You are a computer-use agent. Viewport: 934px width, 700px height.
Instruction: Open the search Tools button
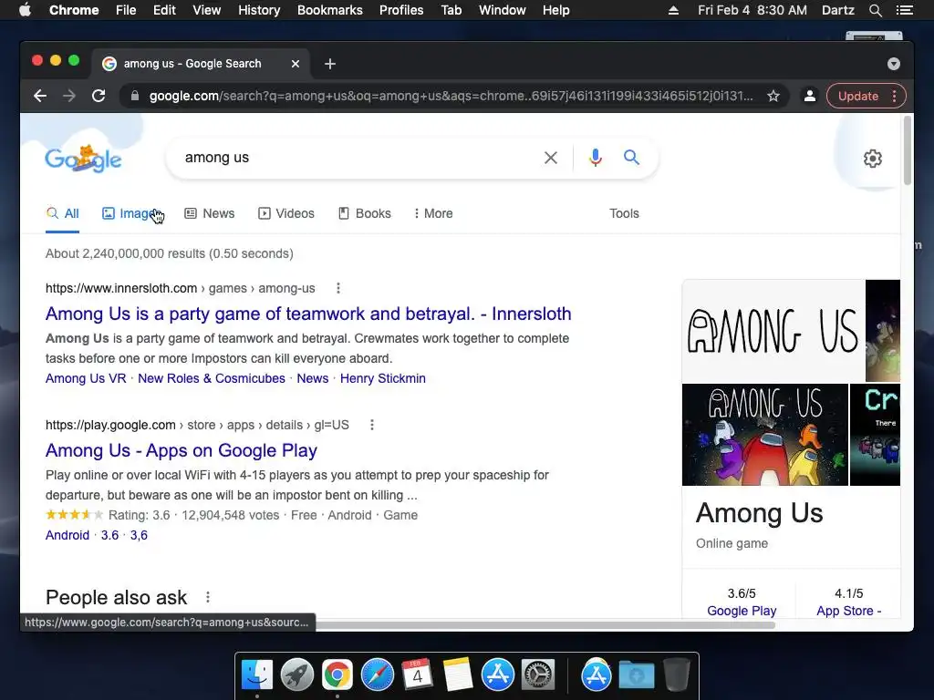(624, 213)
